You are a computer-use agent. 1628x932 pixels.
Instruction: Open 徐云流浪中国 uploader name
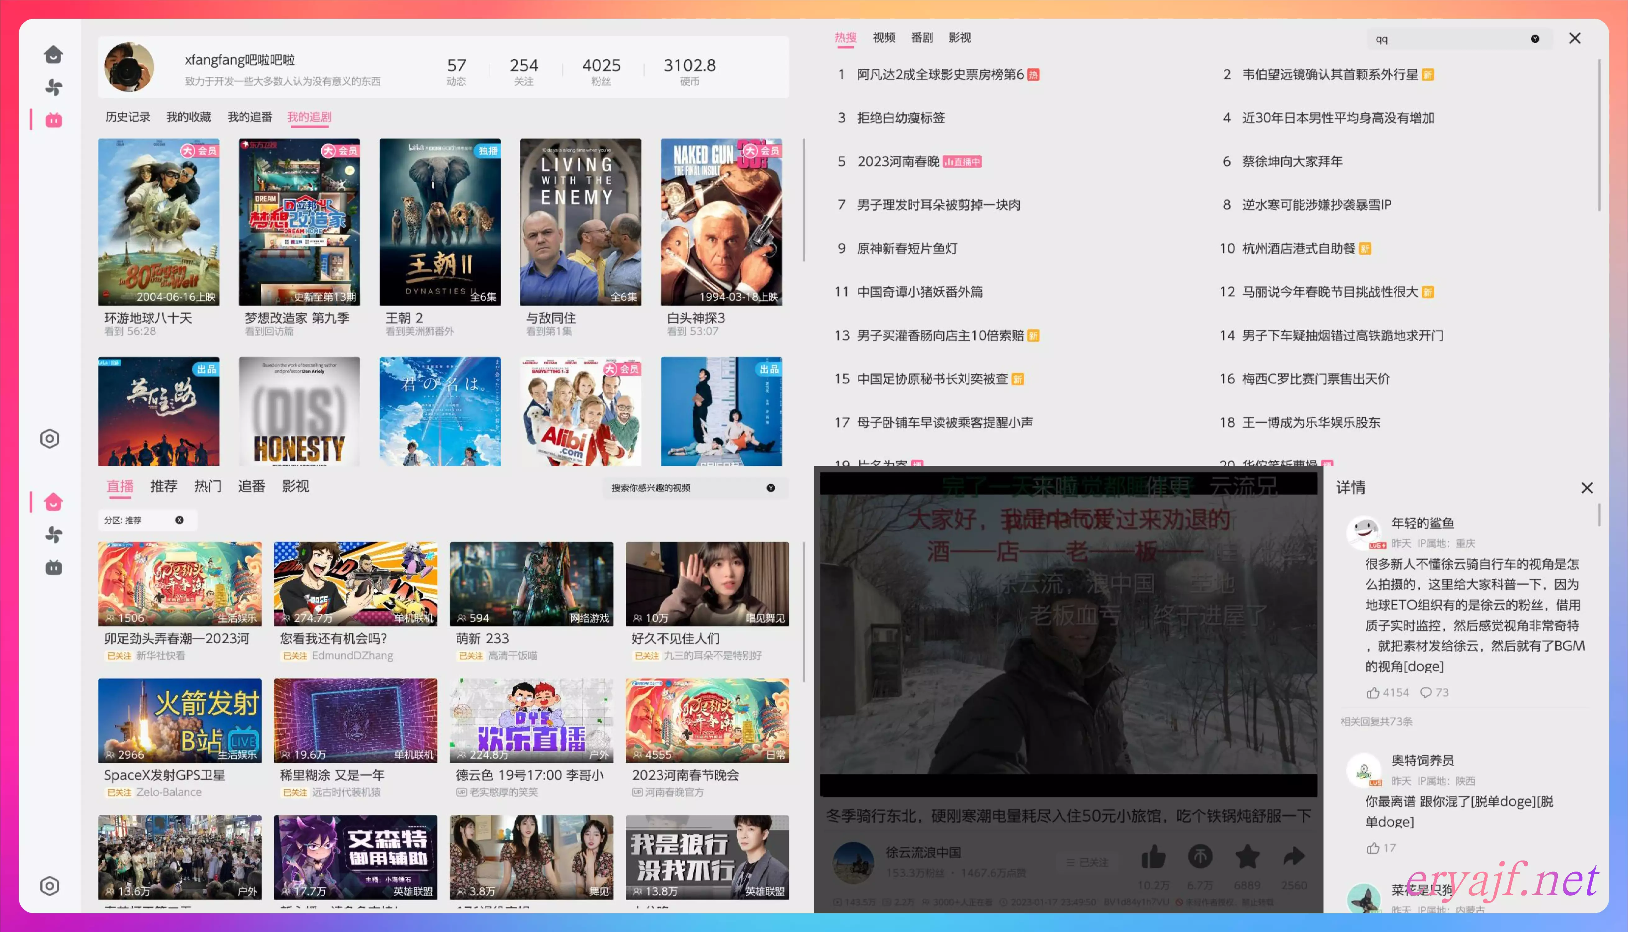click(923, 853)
